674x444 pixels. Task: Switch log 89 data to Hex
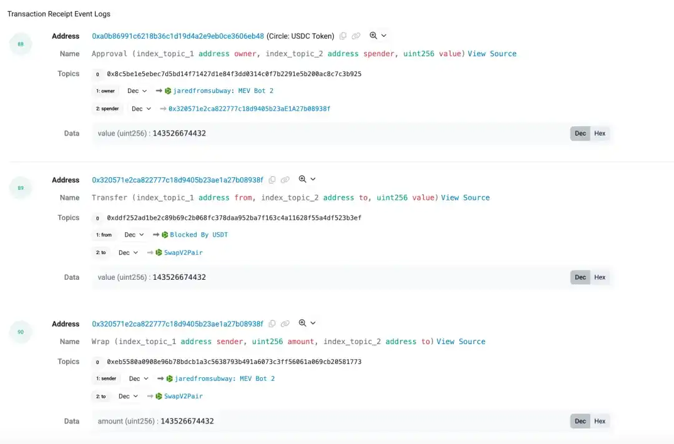[600, 277]
